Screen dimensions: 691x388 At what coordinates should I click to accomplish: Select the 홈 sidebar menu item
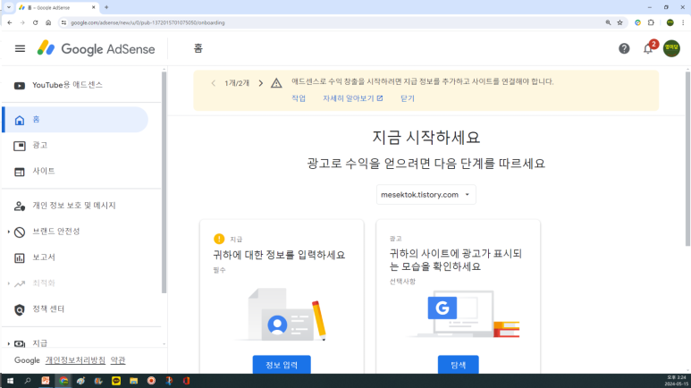pos(75,120)
